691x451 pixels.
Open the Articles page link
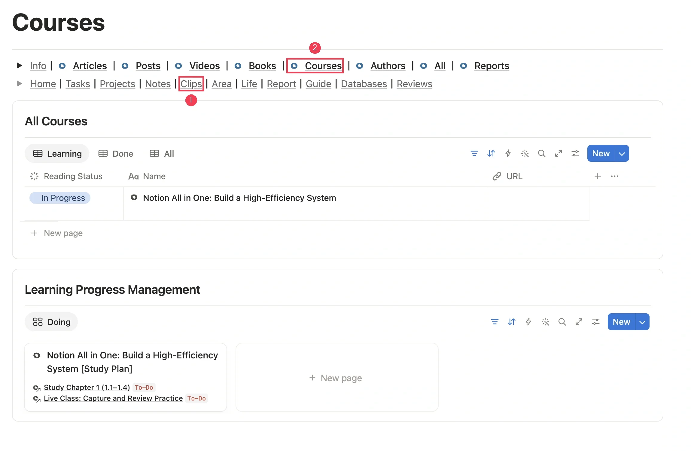click(x=90, y=66)
